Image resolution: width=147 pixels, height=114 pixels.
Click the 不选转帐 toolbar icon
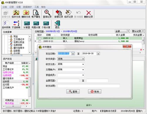click(16, 24)
